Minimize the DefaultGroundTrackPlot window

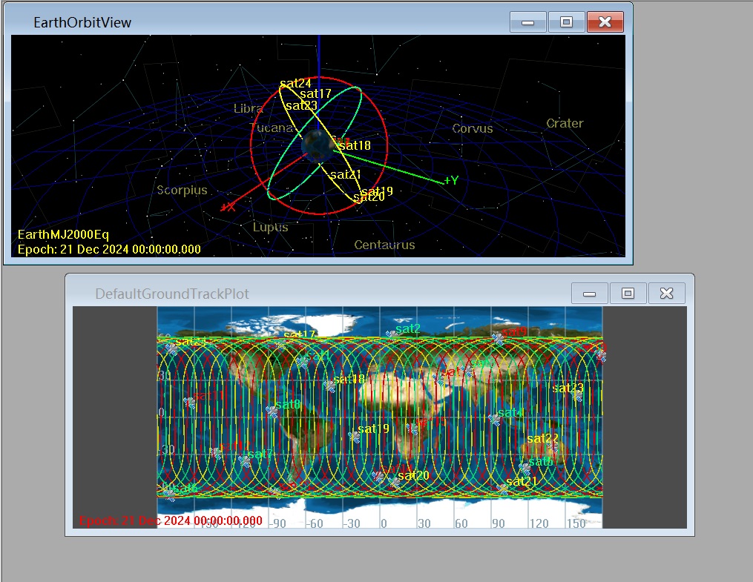pos(590,294)
